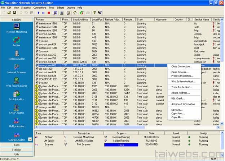Select the alg.exe:1220 connection row

[46, 69]
